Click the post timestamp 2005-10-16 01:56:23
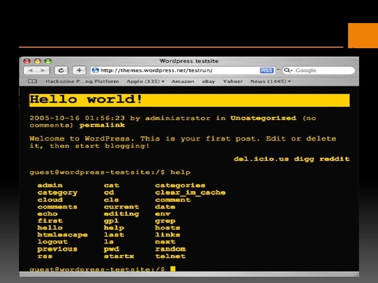378x283 pixels. (x=77, y=118)
